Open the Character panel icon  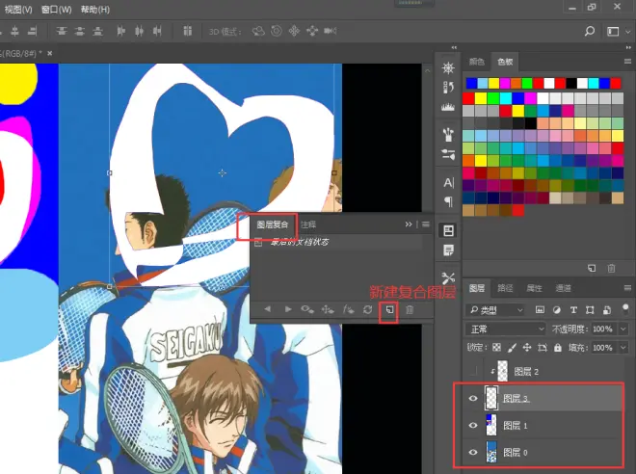[x=449, y=182]
